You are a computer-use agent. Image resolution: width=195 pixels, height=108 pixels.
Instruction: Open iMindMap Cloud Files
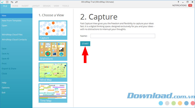[x=12, y=35]
